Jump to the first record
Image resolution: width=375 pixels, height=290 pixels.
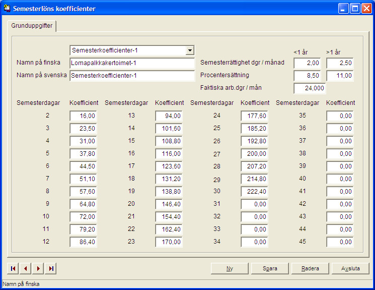click(13, 268)
